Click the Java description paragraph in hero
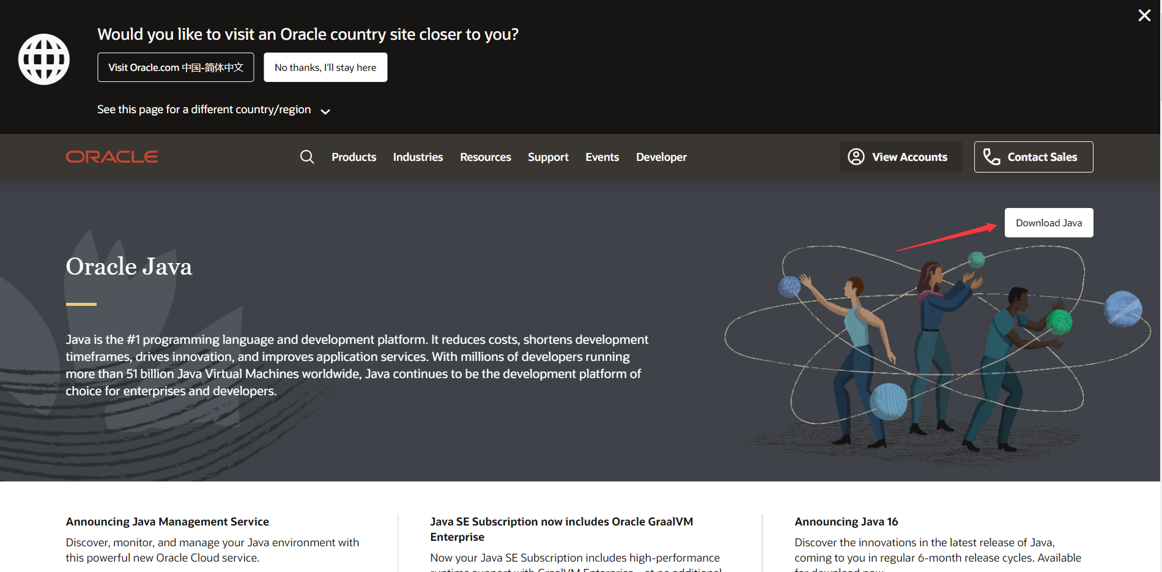Screen dimensions: 1162x572 tap(357, 365)
